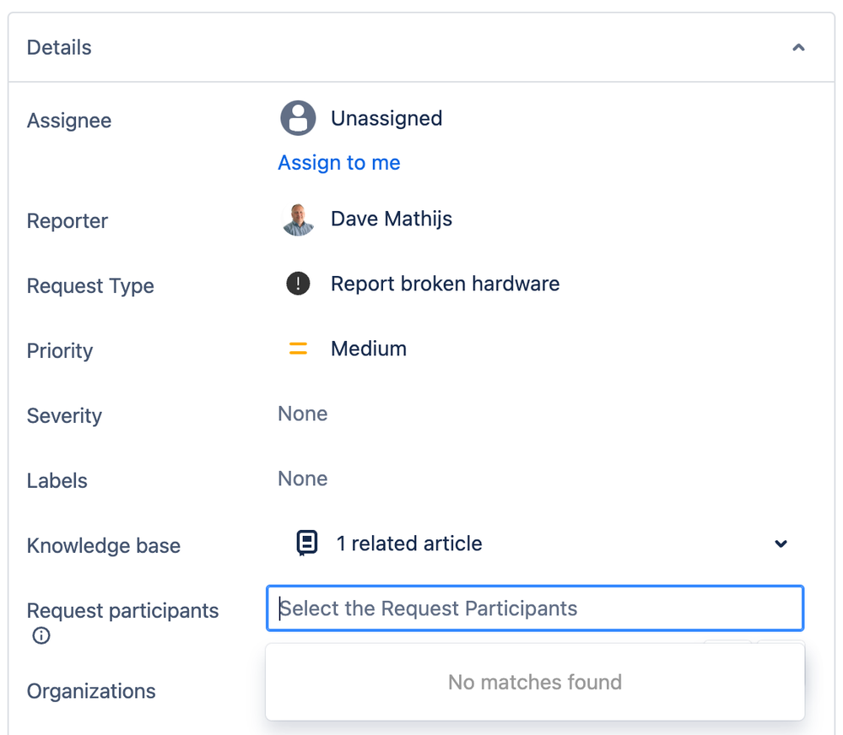Click the Knowledge base article icon
The image size is (843, 735).
[x=307, y=543]
